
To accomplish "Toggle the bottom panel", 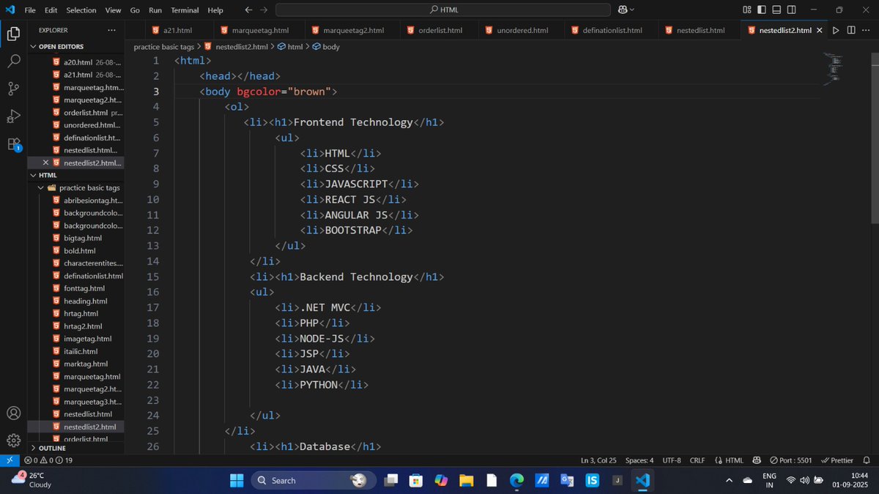I will 776,10.
